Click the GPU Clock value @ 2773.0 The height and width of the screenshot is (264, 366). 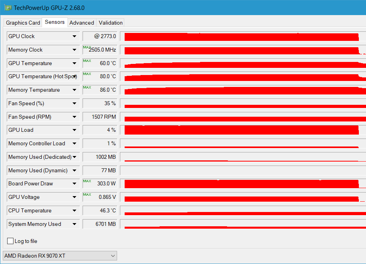(x=100, y=36)
